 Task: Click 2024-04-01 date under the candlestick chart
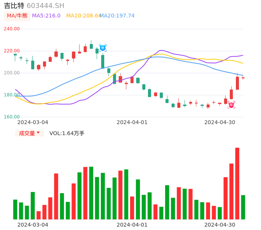pyautogui.click(x=132, y=122)
